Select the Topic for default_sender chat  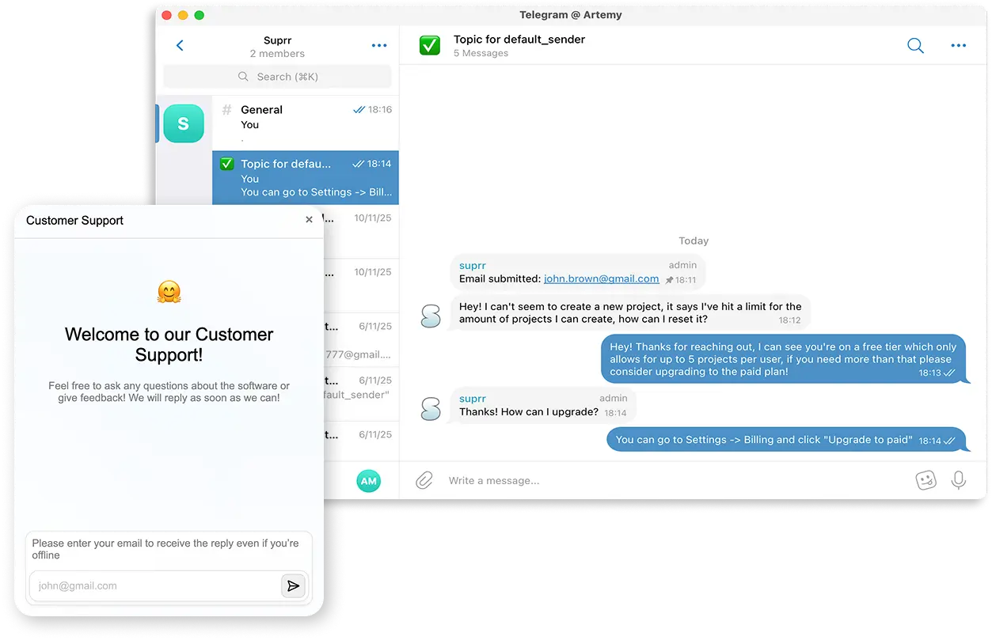click(306, 177)
